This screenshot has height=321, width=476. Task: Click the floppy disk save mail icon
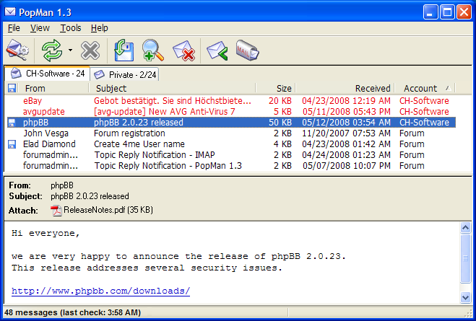pyautogui.click(x=124, y=50)
